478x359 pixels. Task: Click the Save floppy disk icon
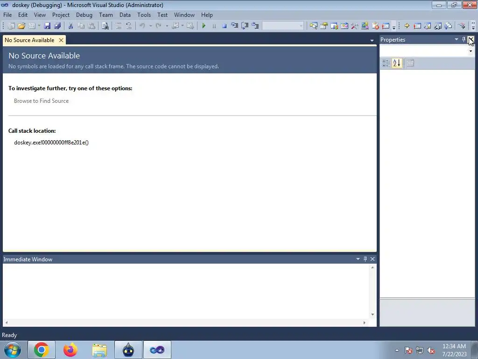(x=47, y=26)
